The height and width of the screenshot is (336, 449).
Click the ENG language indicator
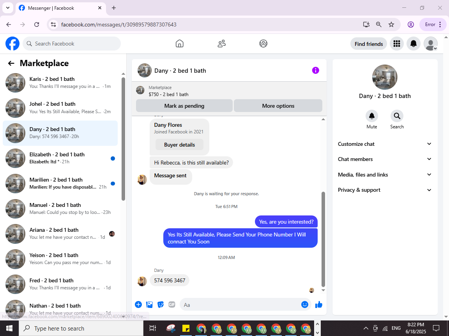(396, 328)
